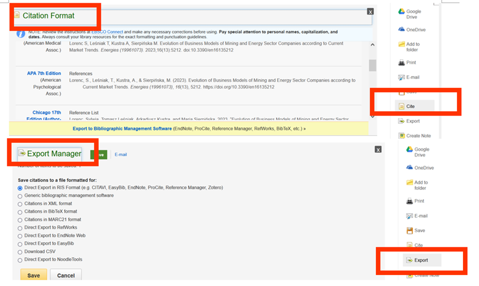Image resolution: width=479 pixels, height=286 pixels.
Task: Click E-mail link next to Export Manager title
Action: click(121, 154)
